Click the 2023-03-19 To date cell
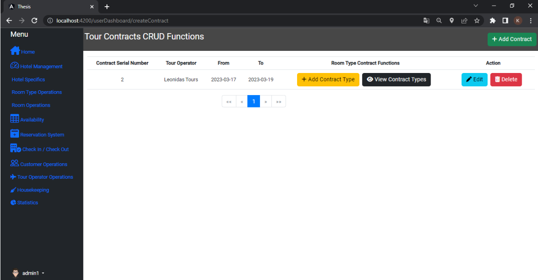The image size is (538, 280). point(261,80)
